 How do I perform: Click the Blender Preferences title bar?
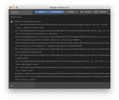coord(59,7)
